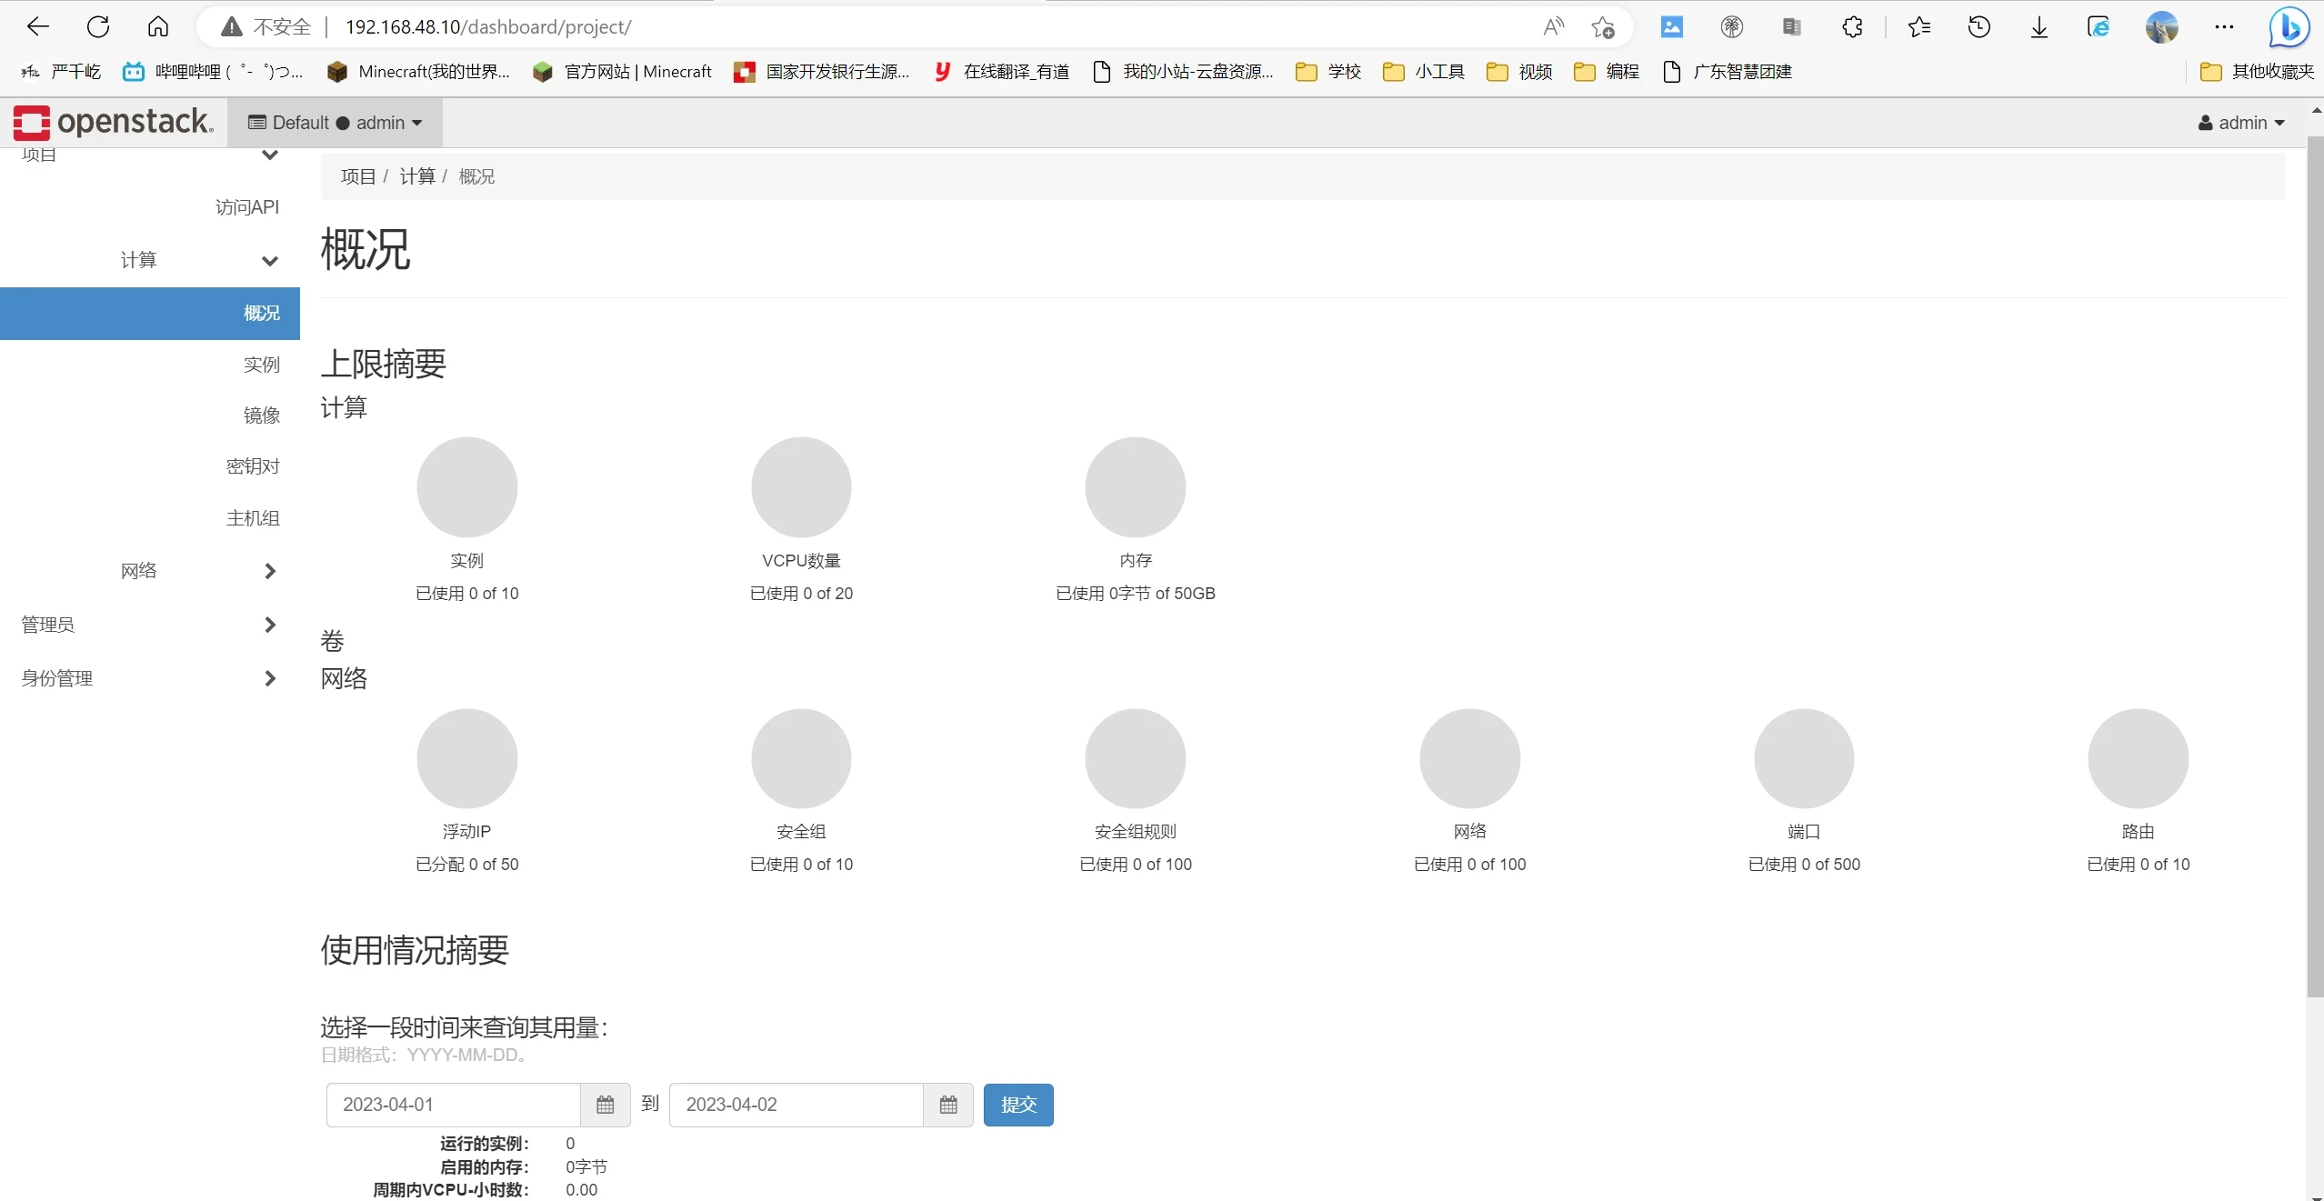
Task: Open the 国家开发银行生源 bookmark
Action: pyautogui.click(x=822, y=72)
